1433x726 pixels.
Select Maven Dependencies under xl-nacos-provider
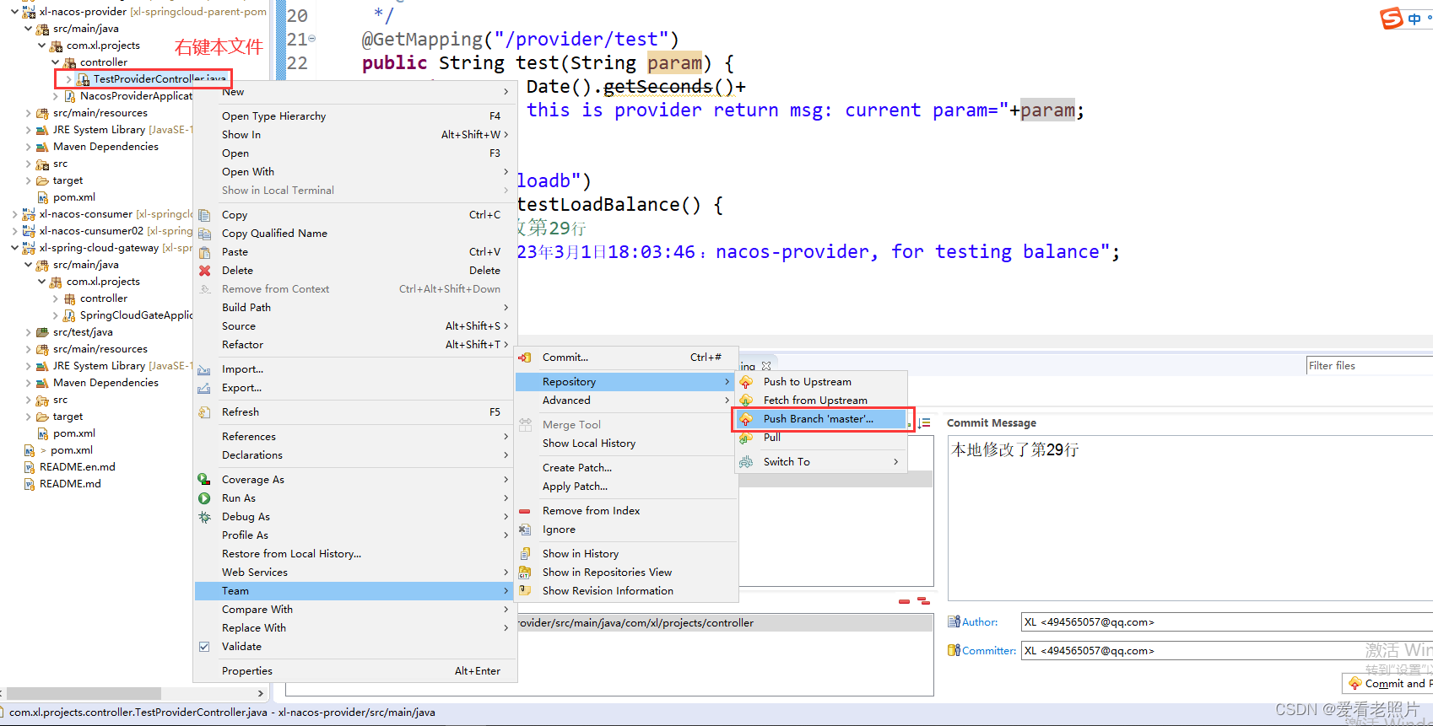[105, 147]
